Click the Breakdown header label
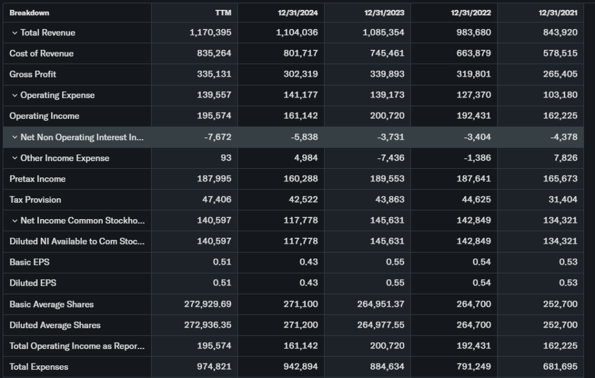Image resolution: width=595 pixels, height=378 pixels. [29, 13]
